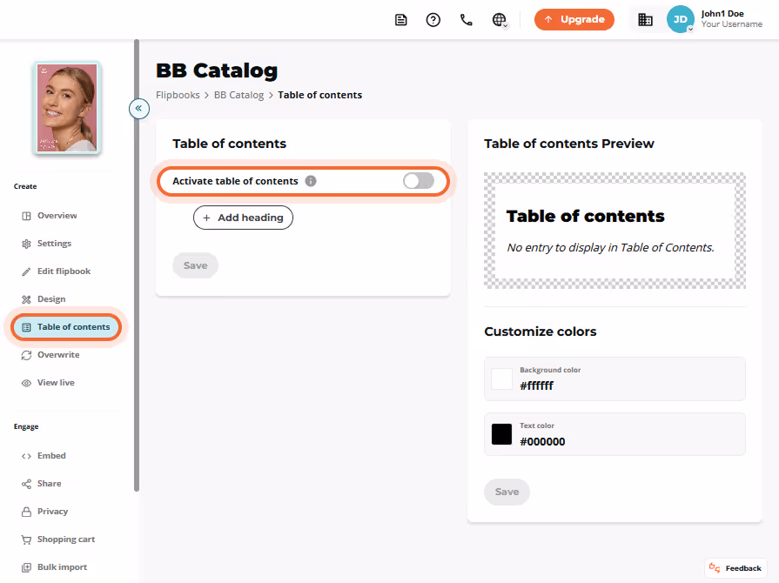Open the document notes icon in header
Viewport: 779px width, 583px height.
point(401,20)
